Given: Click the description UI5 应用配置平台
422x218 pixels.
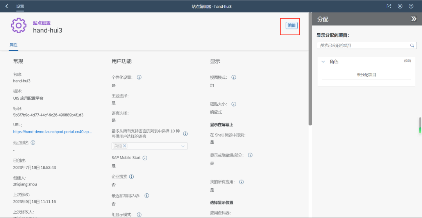Looking at the screenshot, I should click(28, 98).
